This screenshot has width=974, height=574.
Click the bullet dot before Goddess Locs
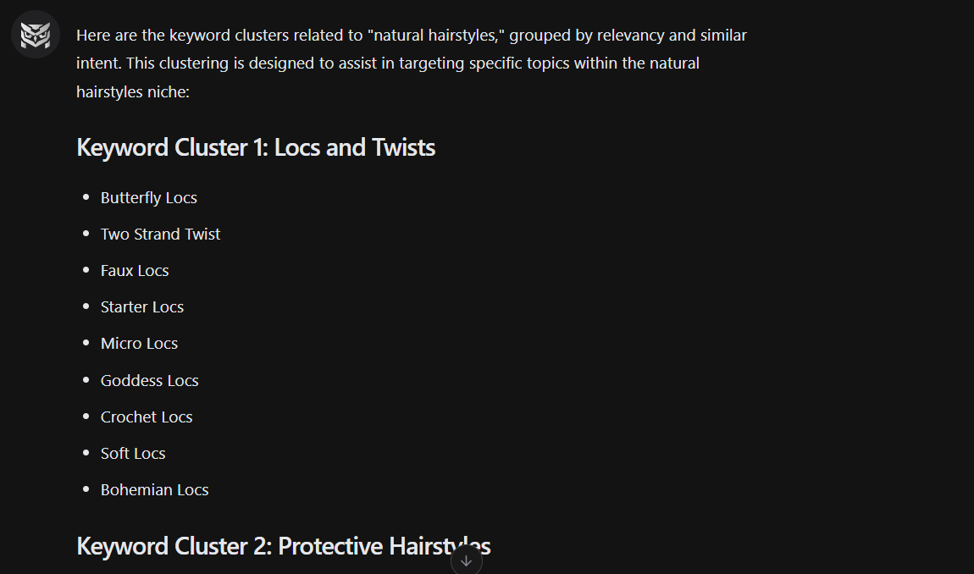86,380
